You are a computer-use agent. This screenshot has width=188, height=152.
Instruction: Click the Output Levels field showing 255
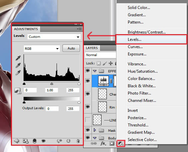[73, 109]
